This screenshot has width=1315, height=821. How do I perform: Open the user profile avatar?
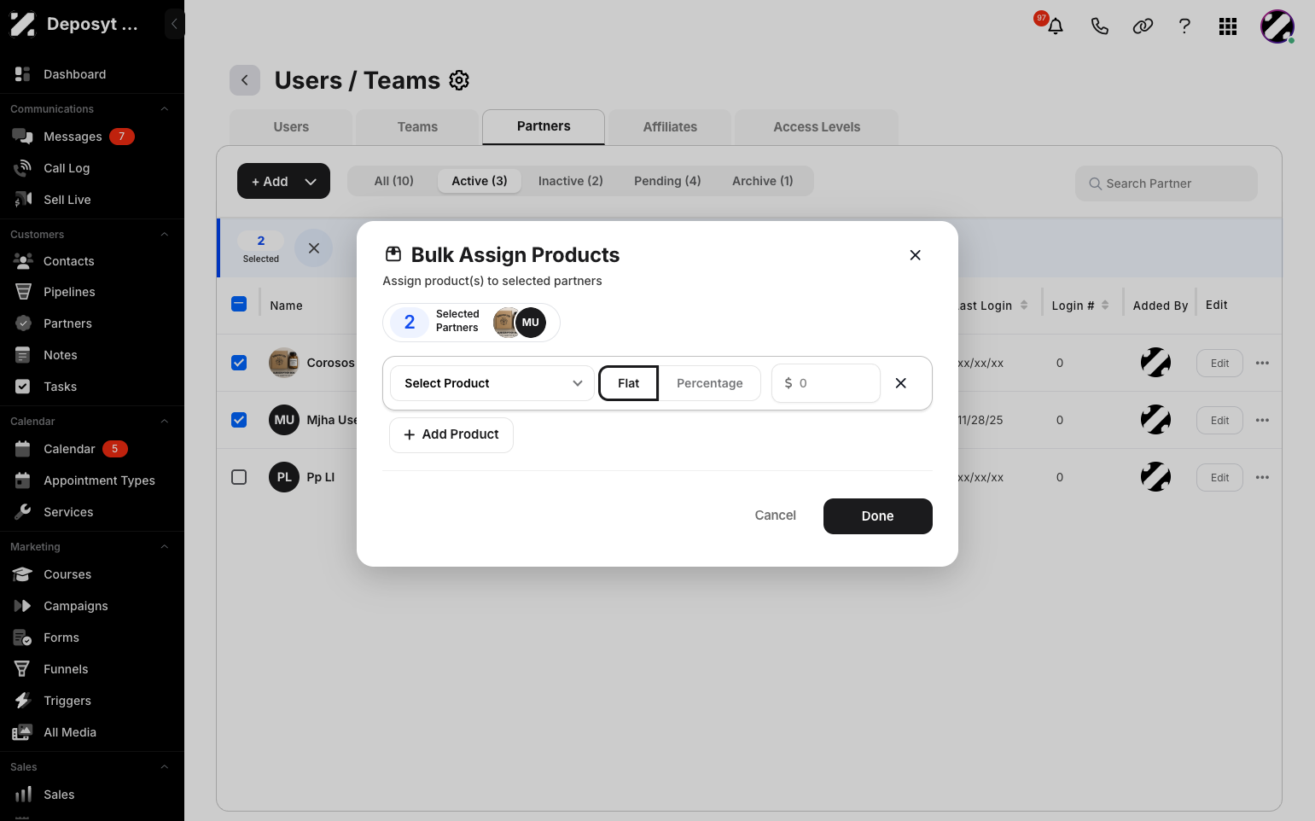(x=1277, y=26)
